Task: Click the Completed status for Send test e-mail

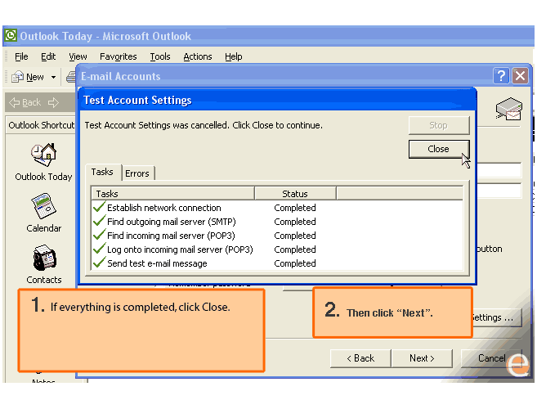Action: pyautogui.click(x=295, y=263)
